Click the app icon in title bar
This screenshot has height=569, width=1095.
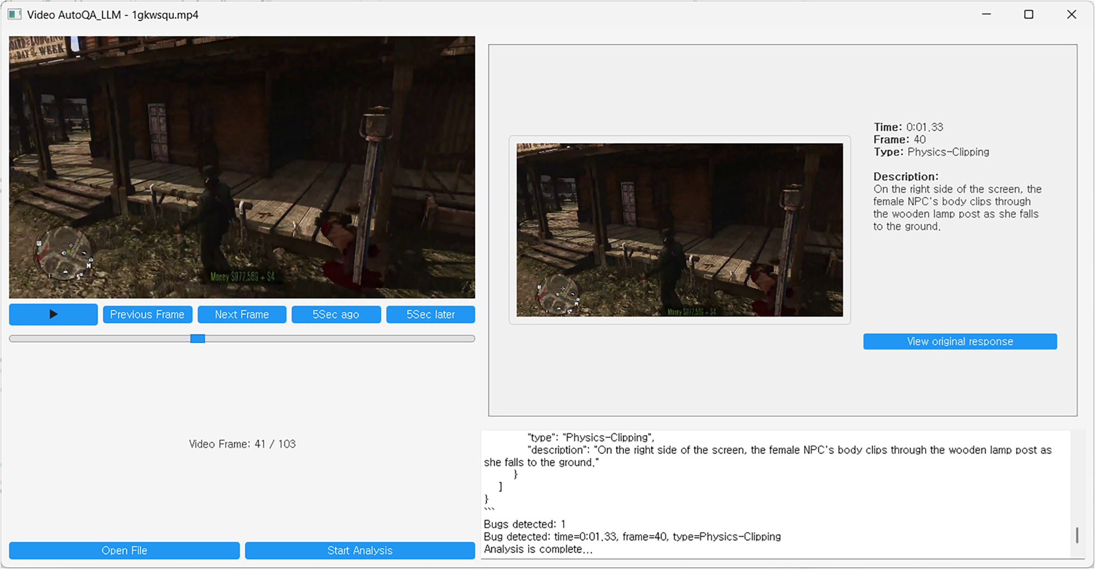tap(14, 15)
